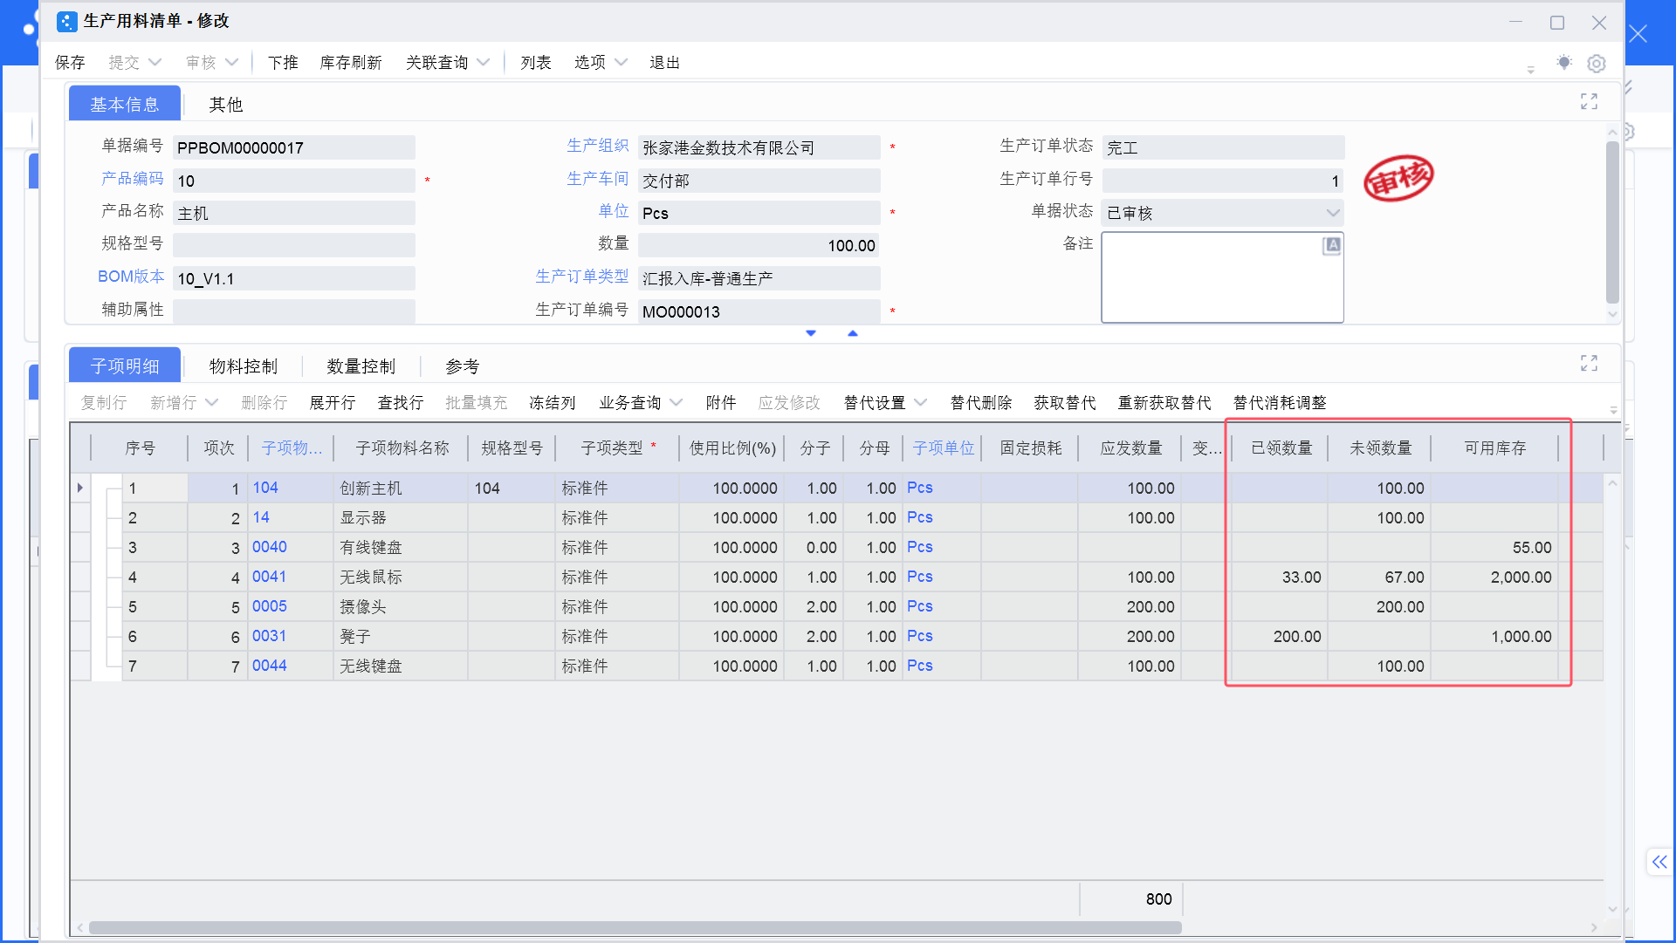Viewport: 1676px width, 943px height.
Task: Click the grid toolbar overflow arrow
Action: (x=1613, y=410)
